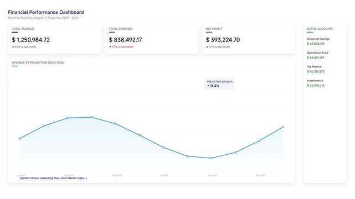Click the lowest data point on the revenue line
The width and height of the screenshot is (355, 199).
[x=211, y=158]
